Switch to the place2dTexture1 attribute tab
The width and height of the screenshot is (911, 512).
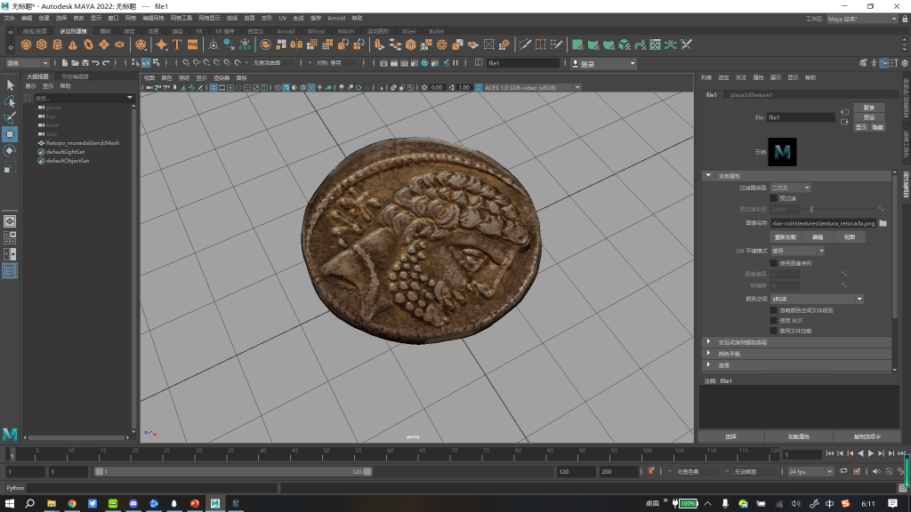(751, 94)
